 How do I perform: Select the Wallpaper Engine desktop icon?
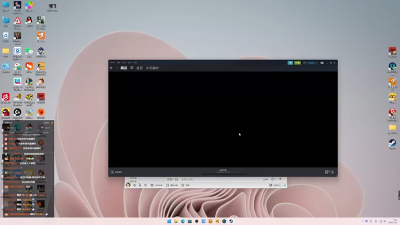[17, 53]
